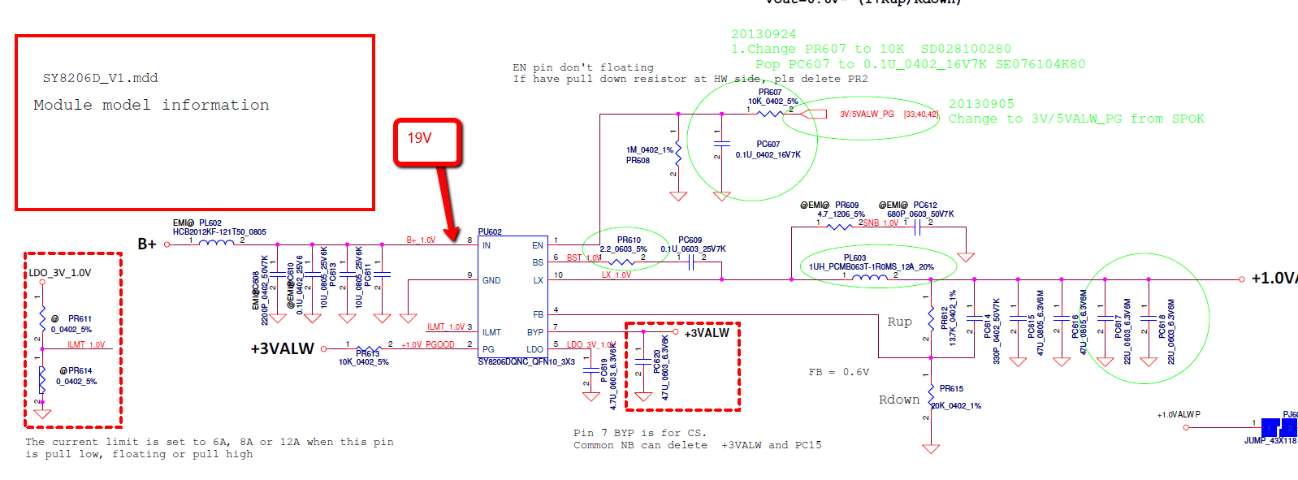
Task: Click the +1.0V_PGOOD net label
Action: click(428, 344)
